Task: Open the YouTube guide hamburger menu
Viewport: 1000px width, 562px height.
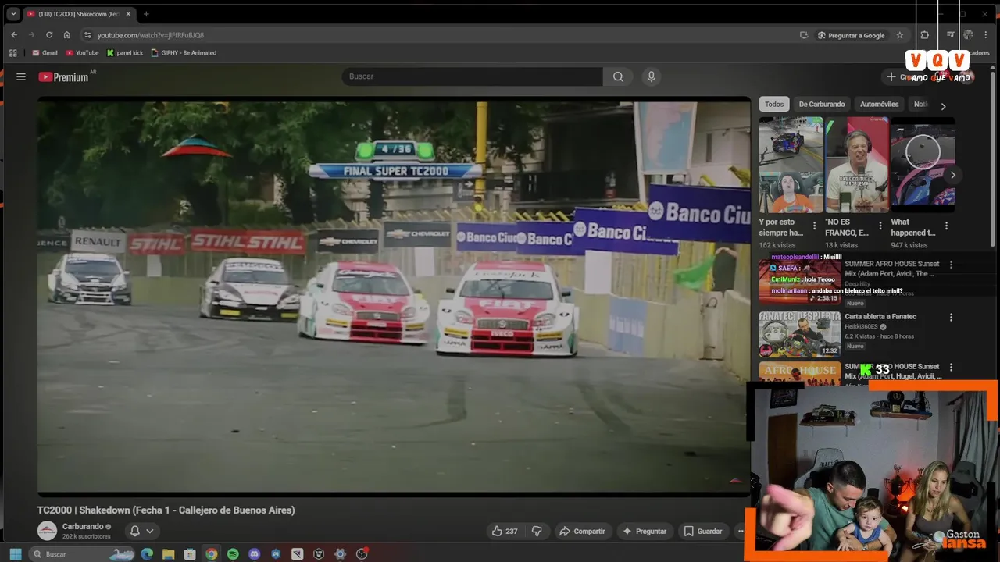Action: [21, 76]
